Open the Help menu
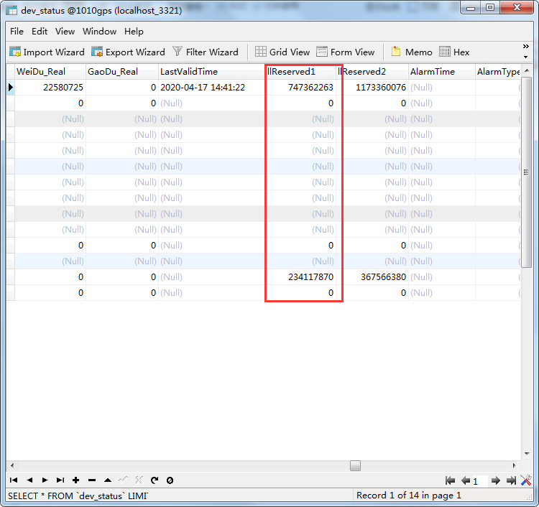Screen dimensions: 539x507 134,32
